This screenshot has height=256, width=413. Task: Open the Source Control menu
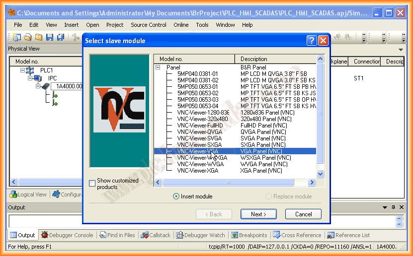[x=149, y=25]
